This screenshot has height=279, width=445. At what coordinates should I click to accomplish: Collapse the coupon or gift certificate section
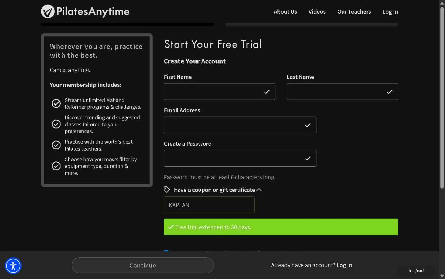point(259,190)
